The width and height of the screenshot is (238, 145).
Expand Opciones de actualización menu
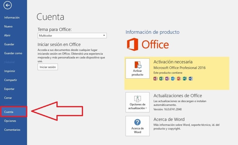point(138,102)
